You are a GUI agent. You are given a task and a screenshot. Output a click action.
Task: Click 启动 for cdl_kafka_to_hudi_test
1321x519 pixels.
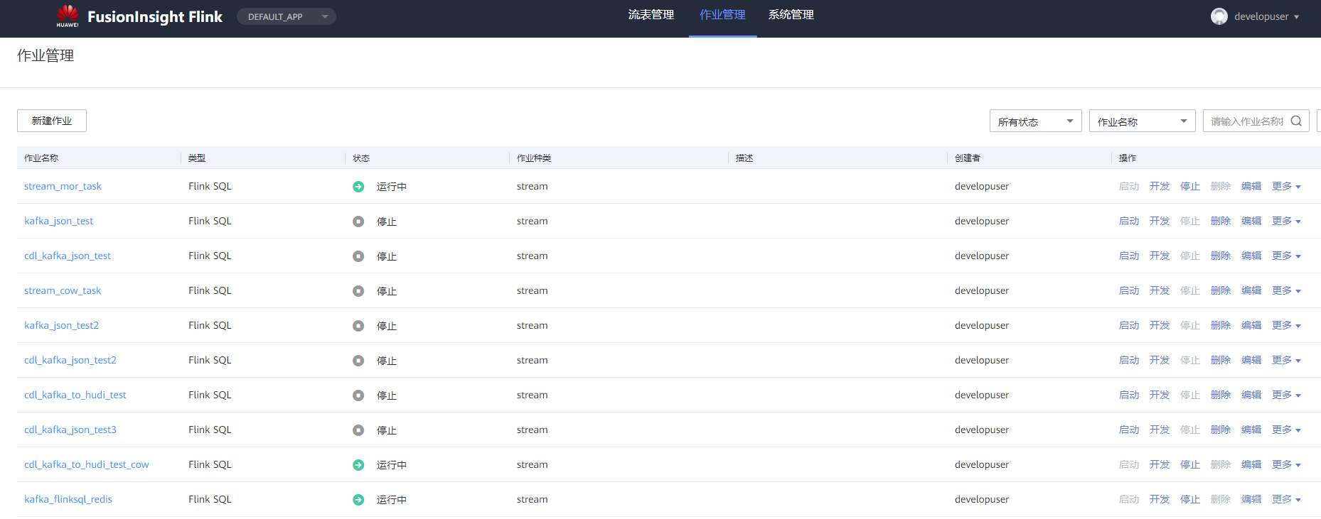1129,395
